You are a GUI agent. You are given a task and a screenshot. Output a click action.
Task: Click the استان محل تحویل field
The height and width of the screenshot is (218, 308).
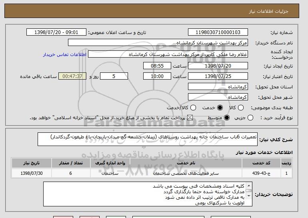[218, 87]
